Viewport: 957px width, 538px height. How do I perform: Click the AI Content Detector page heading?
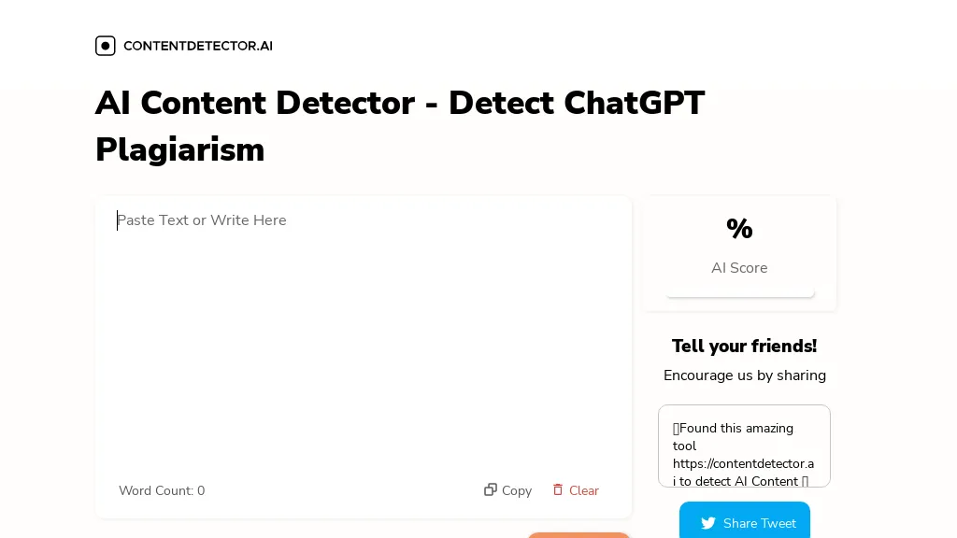[400, 103]
